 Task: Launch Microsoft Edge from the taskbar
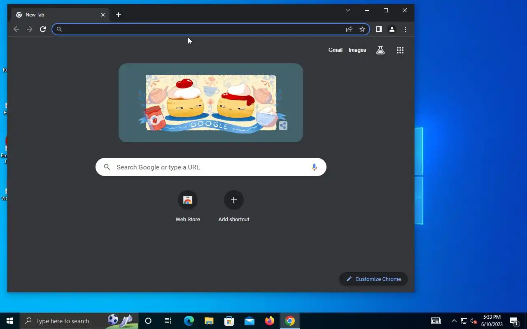pos(189,321)
